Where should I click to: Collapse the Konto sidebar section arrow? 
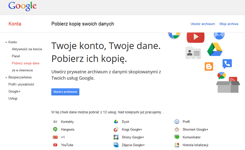click(6, 42)
